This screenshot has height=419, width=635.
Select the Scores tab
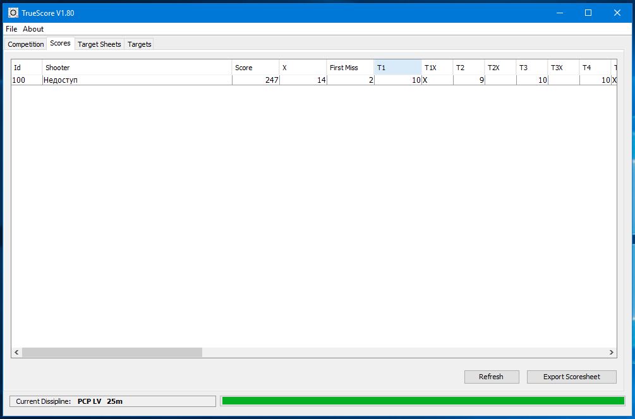[x=60, y=44]
